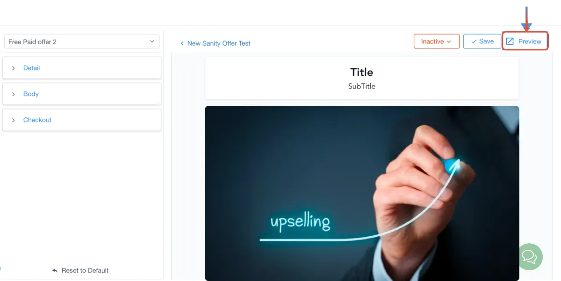
Task: Open the Inactive status dropdown
Action: coord(436,41)
